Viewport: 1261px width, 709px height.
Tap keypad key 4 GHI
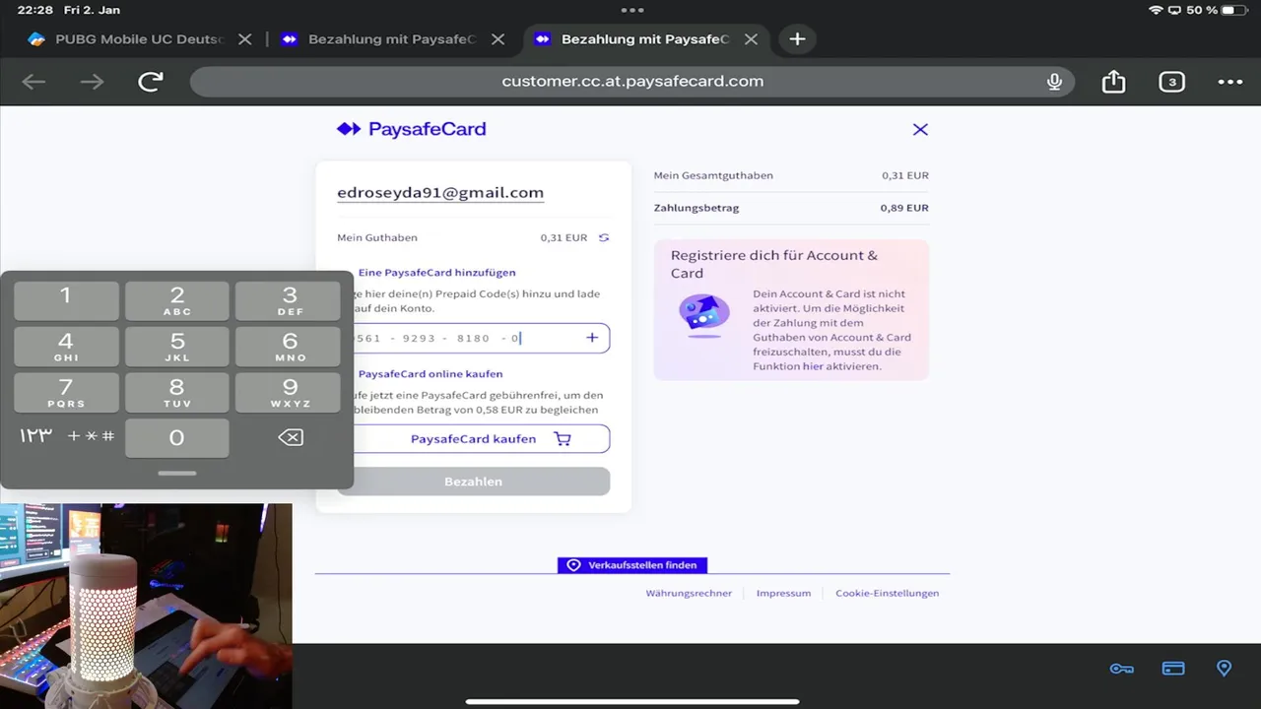[x=66, y=347]
